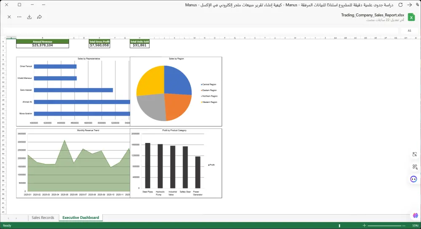Click the zoom-out minus icon in status bar
This screenshot has width=421, height=229.
(x=403, y=226)
